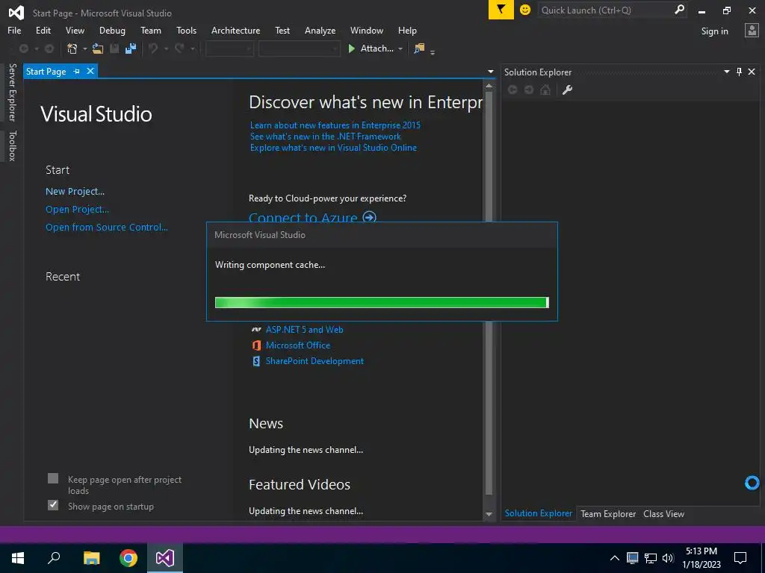
Task: Click the Redo toolbar icon
Action: click(x=179, y=48)
